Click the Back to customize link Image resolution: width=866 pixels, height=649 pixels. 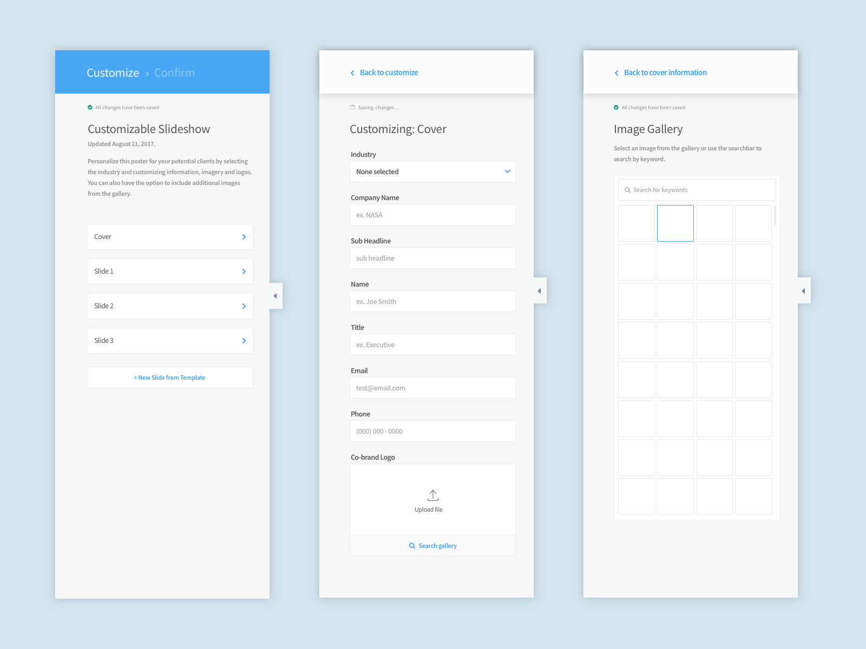[x=389, y=72]
